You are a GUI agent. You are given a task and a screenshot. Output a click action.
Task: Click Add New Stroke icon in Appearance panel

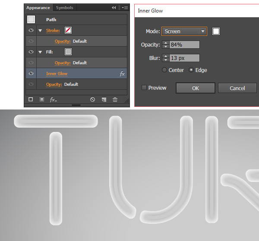(x=31, y=99)
